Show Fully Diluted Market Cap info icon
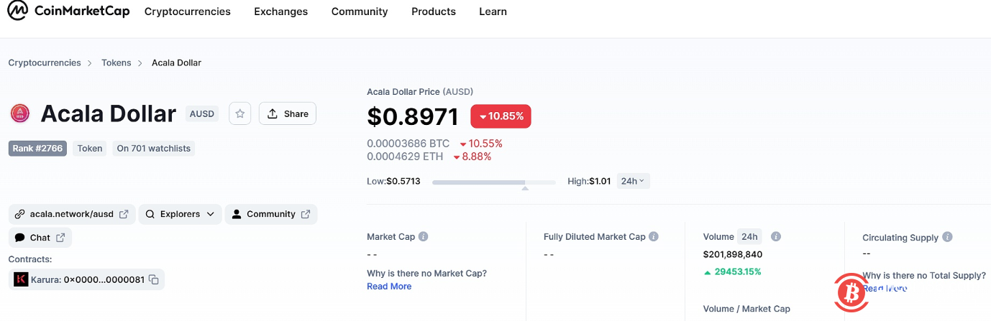This screenshot has height=321, width=991. tap(653, 237)
